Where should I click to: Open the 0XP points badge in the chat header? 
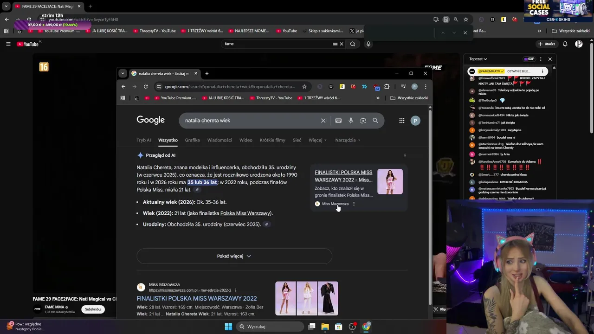coord(529,59)
